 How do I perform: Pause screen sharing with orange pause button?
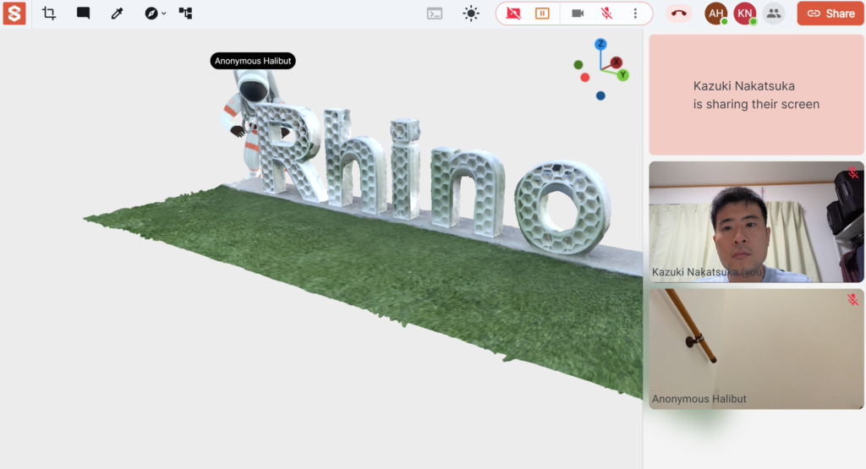pyautogui.click(x=542, y=14)
